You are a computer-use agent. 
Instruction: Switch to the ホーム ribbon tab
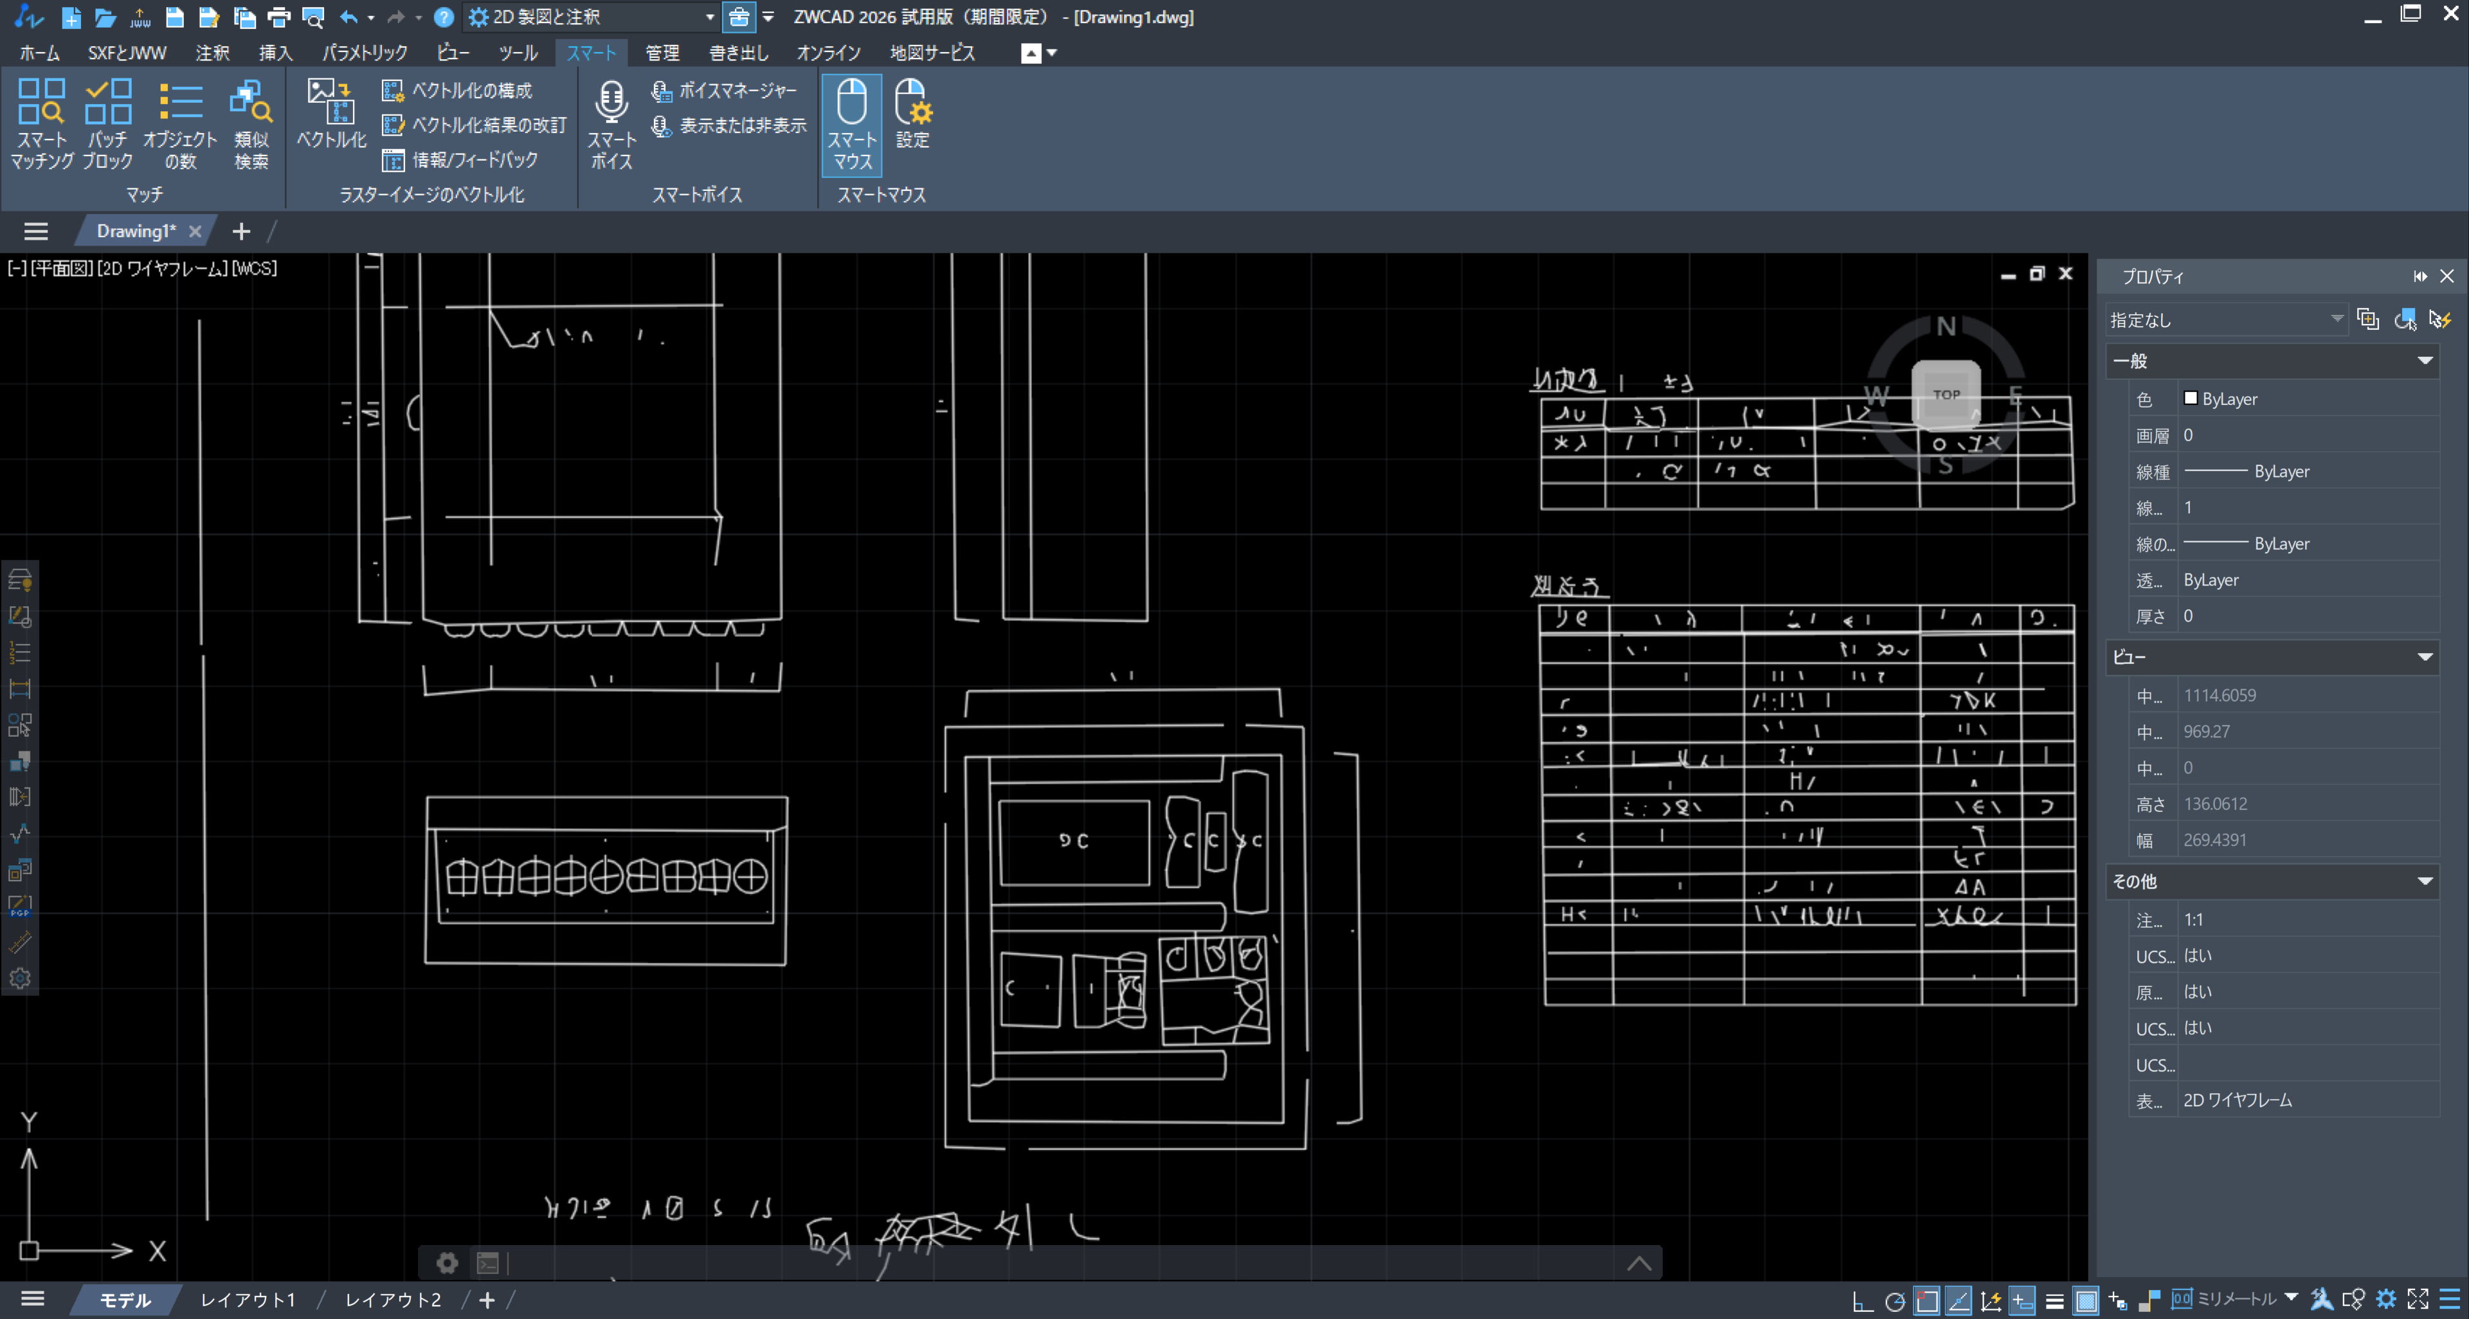pyautogui.click(x=39, y=53)
